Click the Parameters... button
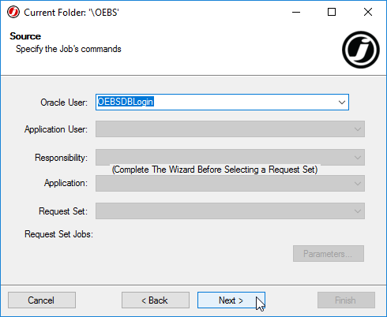This screenshot has height=317, width=387. 329,254
